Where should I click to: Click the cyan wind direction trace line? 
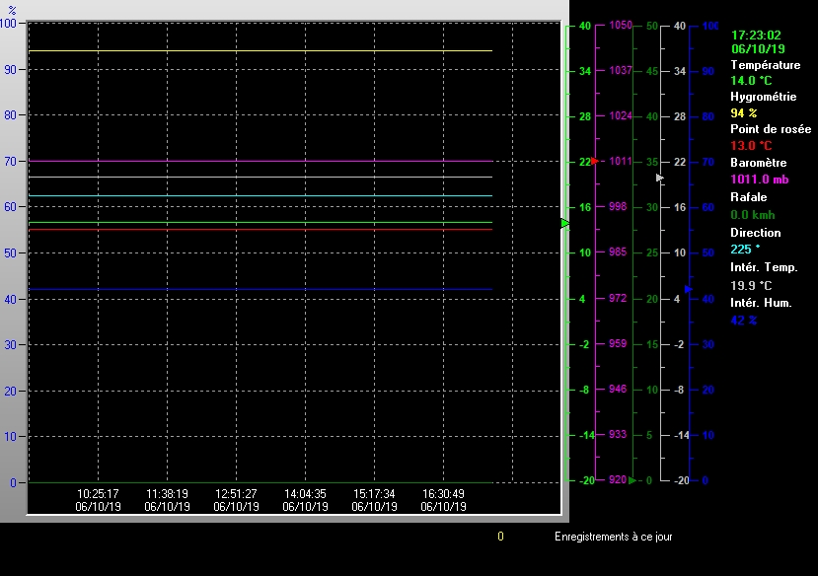pyautogui.click(x=260, y=196)
